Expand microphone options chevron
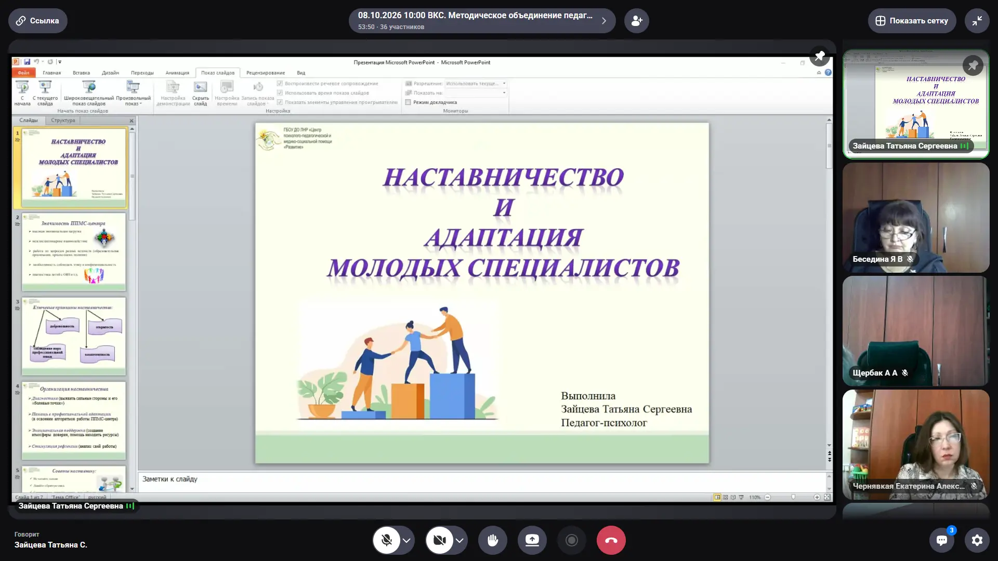 406,540
